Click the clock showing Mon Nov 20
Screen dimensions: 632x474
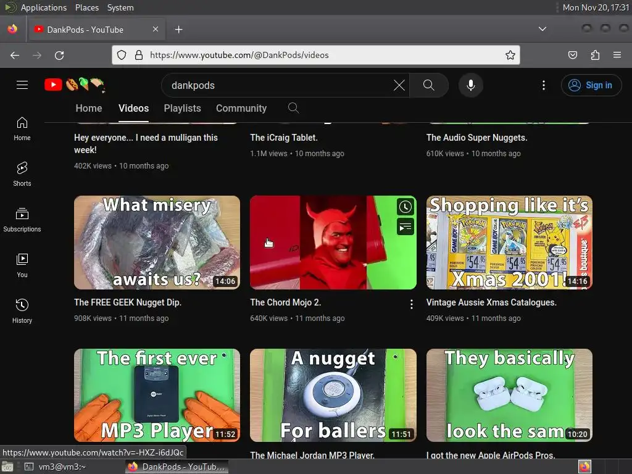coord(596,7)
